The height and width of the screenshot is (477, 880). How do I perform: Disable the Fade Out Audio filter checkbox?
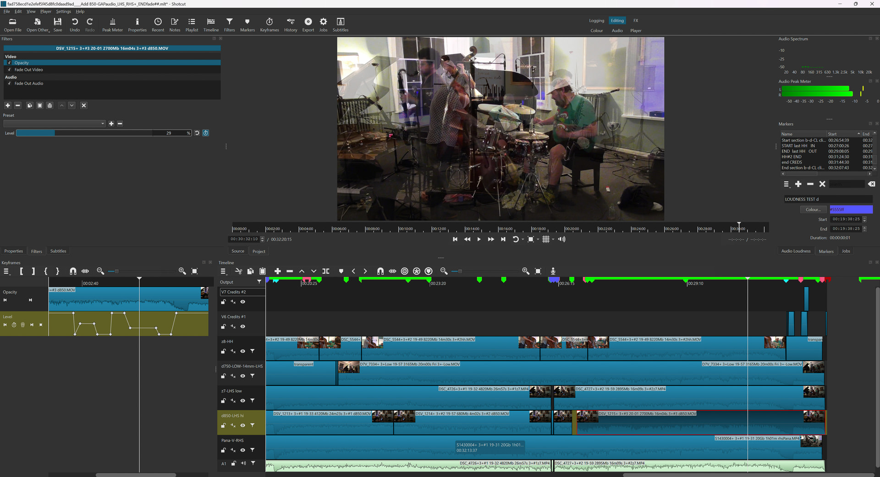(x=9, y=83)
